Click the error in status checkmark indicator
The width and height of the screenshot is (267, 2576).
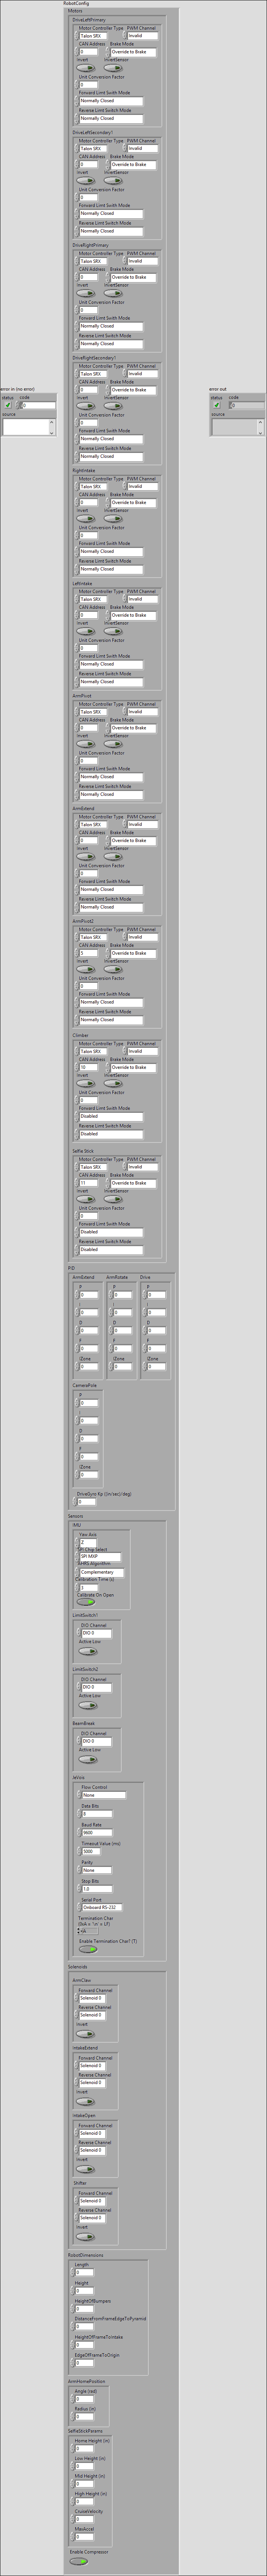coord(8,405)
